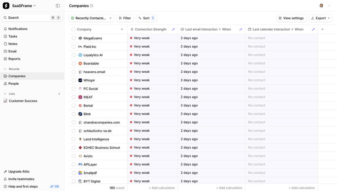Collapse the Lists section

[x=5, y=94]
